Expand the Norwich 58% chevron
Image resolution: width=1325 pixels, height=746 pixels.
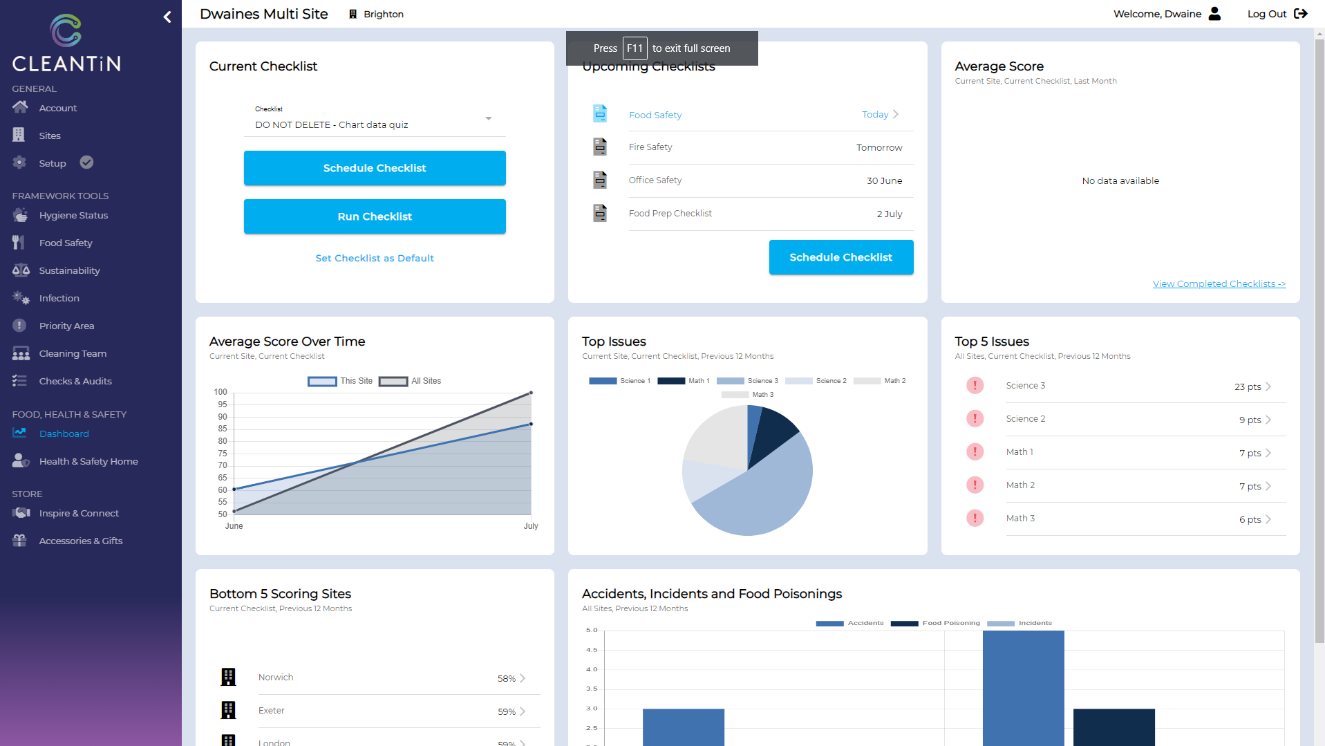[523, 678]
